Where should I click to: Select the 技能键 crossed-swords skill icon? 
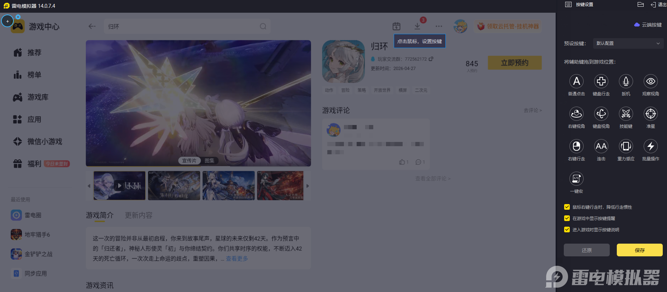coord(626,114)
